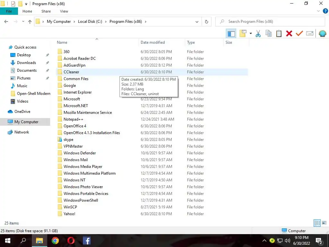The image size is (329, 247).
Task: Open the dropdown arrow beside new folder icon
Action: coord(251,33)
